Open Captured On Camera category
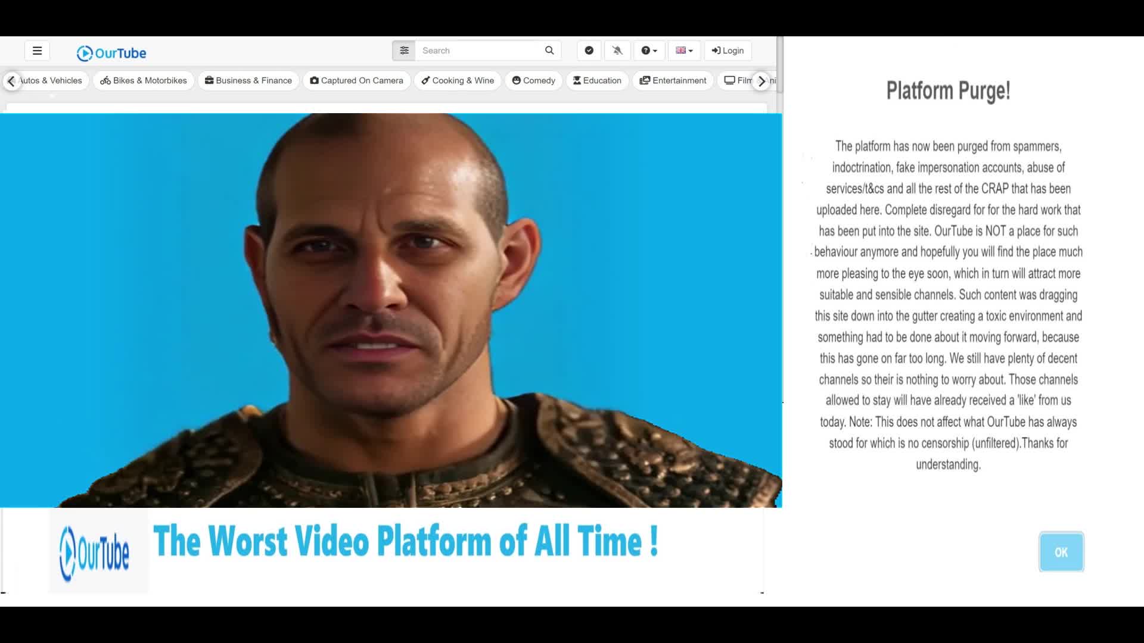1144x643 pixels. coord(356,80)
